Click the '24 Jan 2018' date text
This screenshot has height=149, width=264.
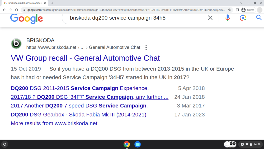189,97
